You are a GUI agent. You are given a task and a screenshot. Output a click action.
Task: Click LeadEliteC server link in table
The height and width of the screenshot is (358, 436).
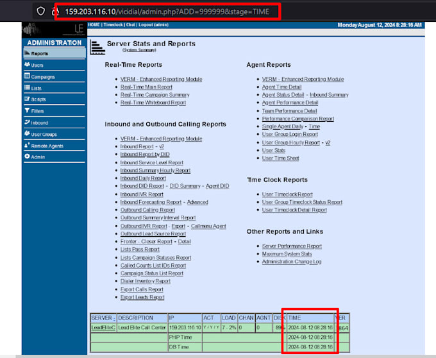[x=103, y=328]
